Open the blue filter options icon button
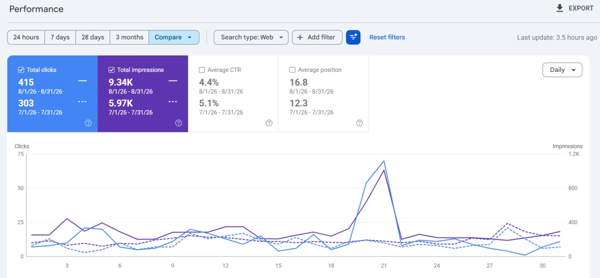This screenshot has height=278, width=600. point(353,37)
